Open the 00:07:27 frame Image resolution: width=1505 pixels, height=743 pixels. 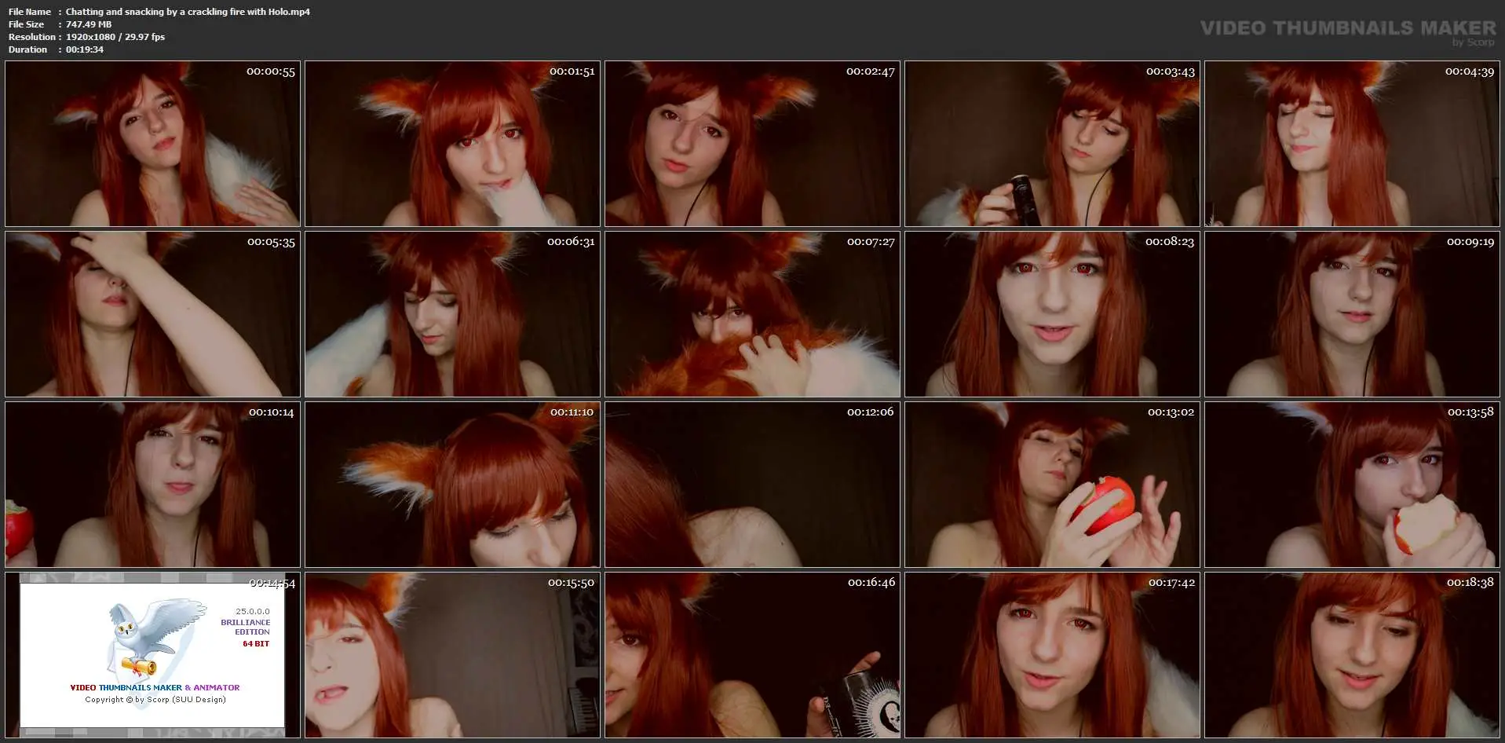[x=752, y=314]
